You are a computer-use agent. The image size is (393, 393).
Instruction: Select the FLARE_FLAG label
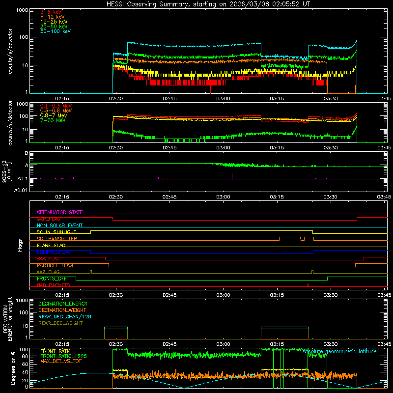(52, 245)
